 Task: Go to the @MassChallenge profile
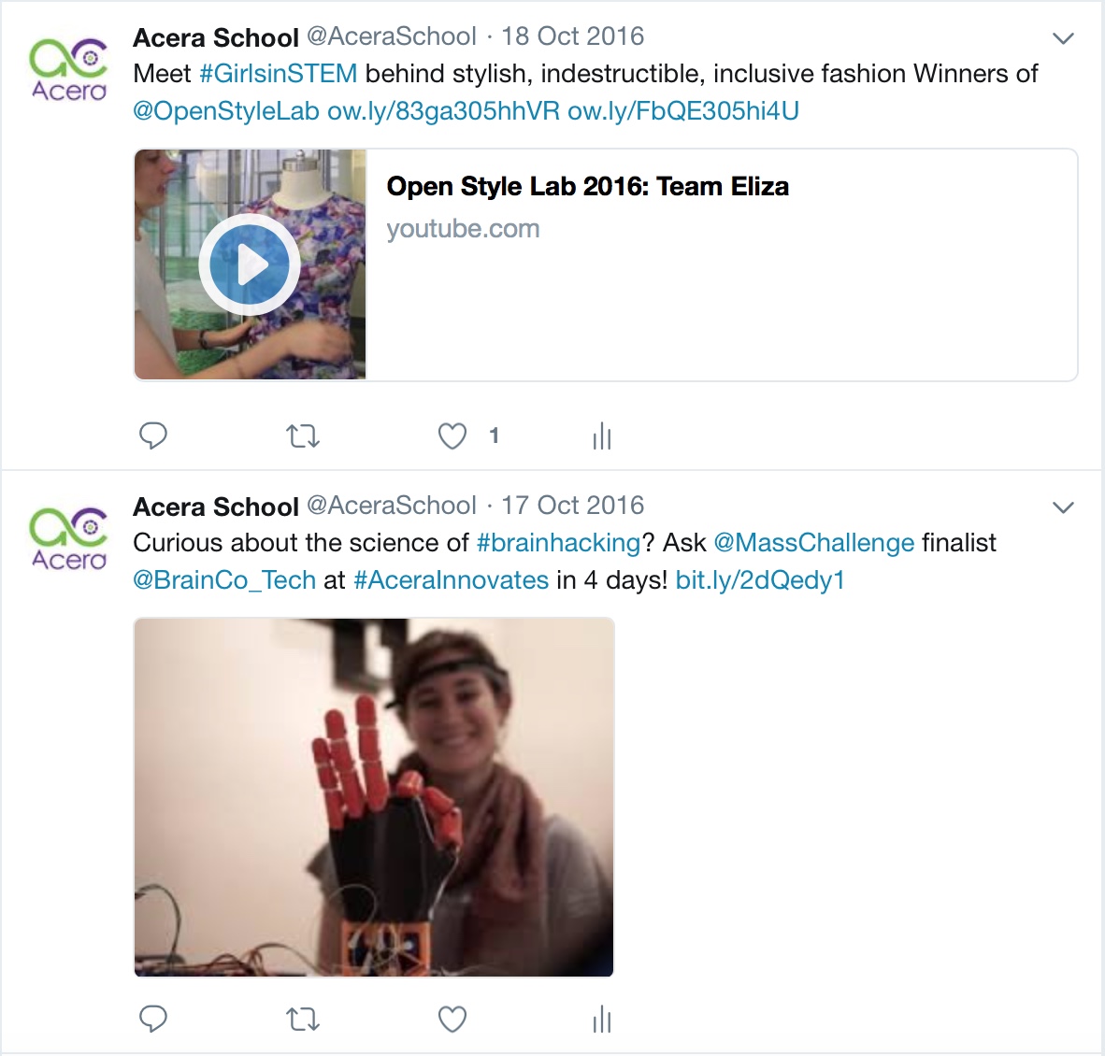814,542
